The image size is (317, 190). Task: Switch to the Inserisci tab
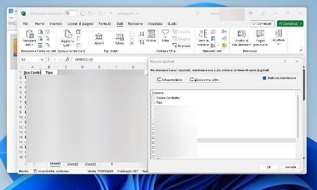tap(56, 24)
